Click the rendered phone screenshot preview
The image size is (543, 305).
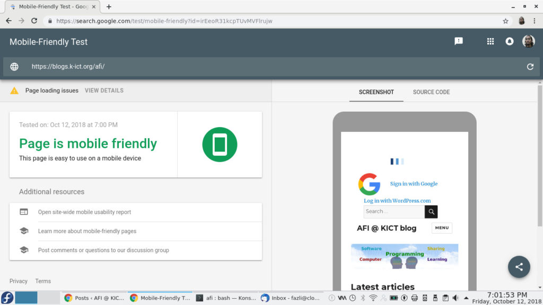pyautogui.click(x=405, y=211)
